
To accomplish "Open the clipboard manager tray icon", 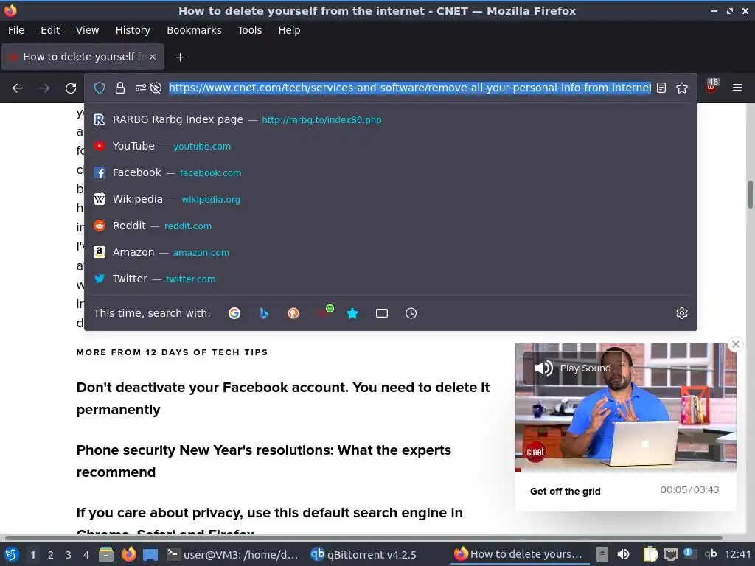I will tap(650, 554).
